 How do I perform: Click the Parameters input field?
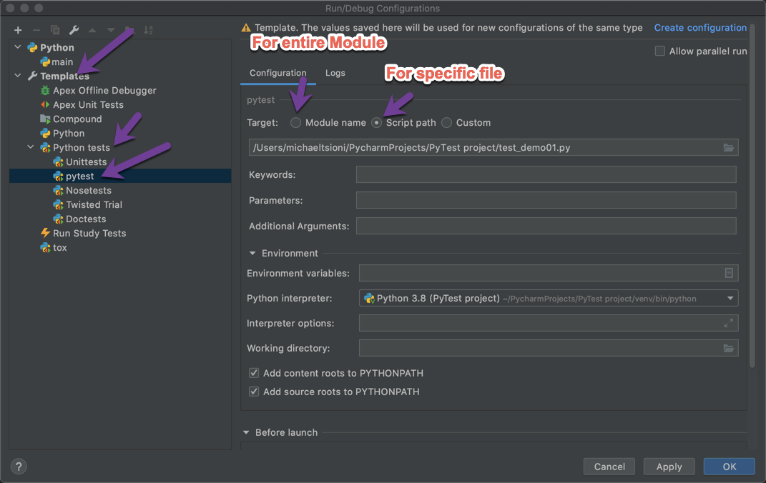546,200
